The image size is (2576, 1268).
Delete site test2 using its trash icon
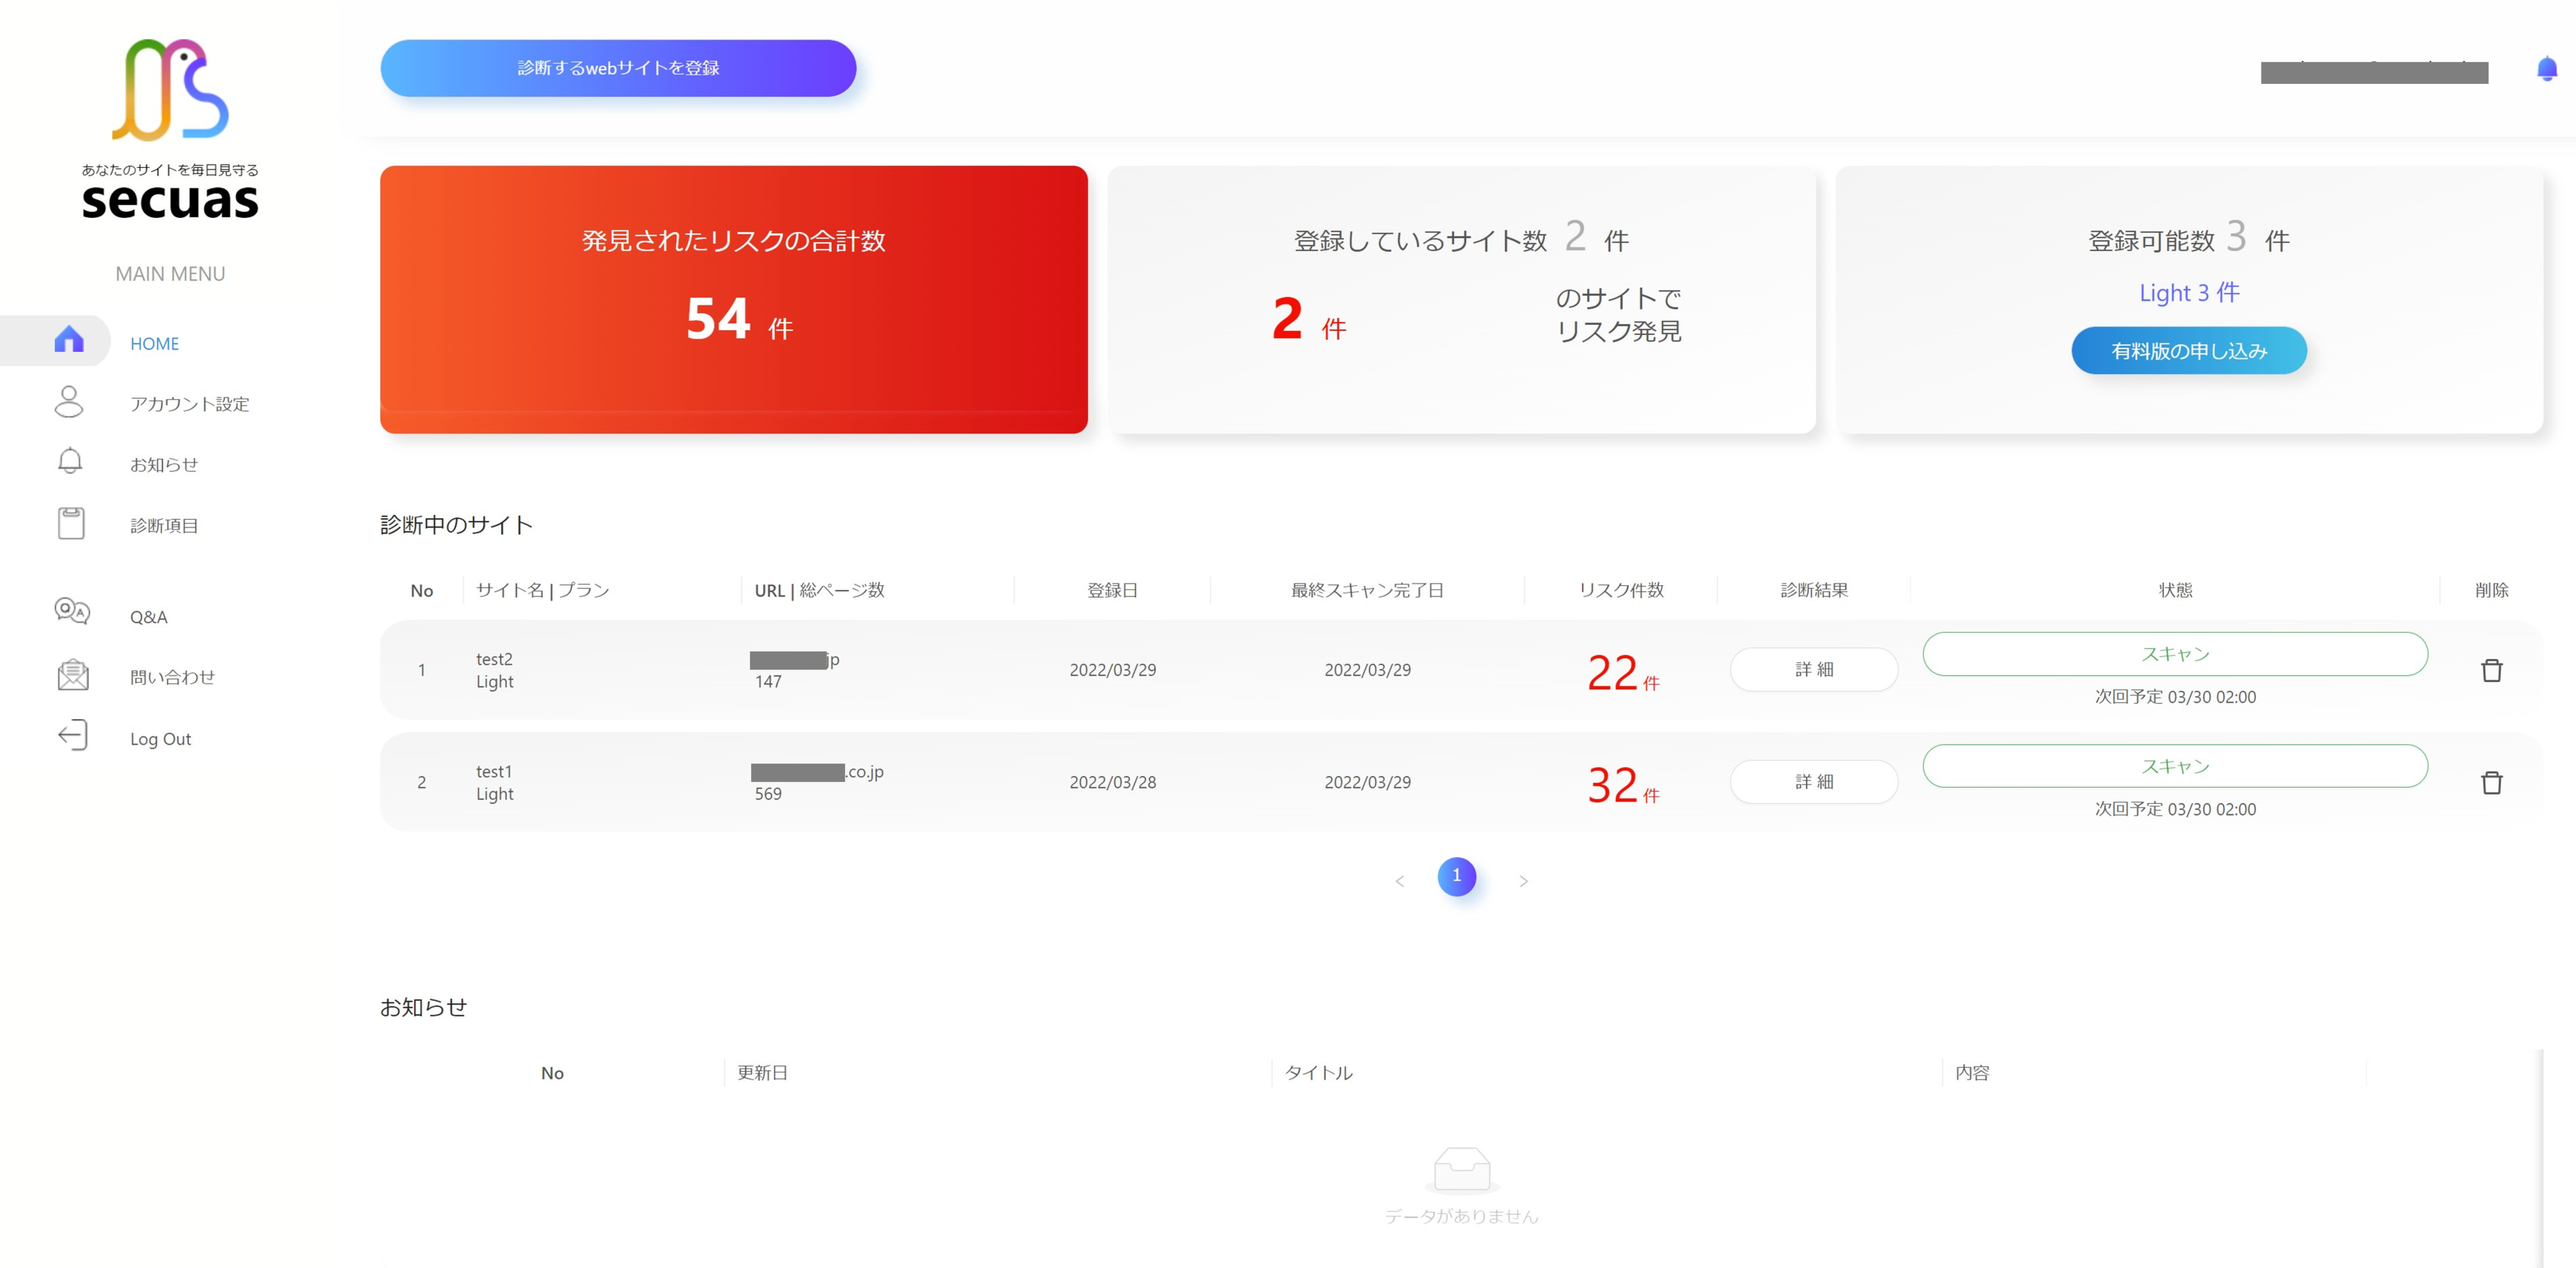[2491, 671]
